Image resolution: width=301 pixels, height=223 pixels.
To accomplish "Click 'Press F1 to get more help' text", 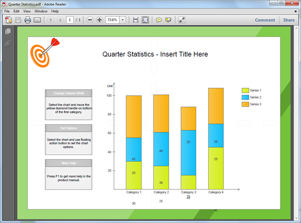I will (69, 178).
